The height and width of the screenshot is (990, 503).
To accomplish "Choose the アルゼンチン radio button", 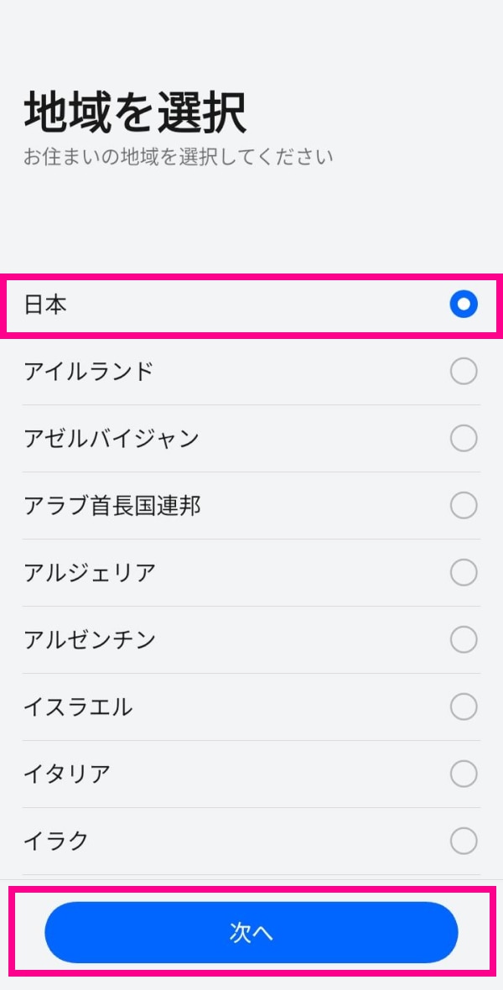I will (464, 639).
